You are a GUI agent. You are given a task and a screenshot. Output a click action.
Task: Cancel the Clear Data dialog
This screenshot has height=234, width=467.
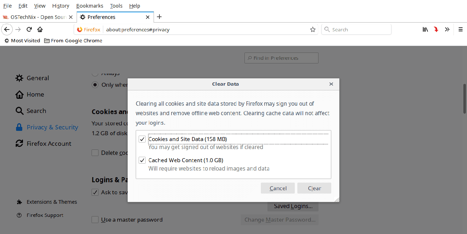[x=278, y=188]
